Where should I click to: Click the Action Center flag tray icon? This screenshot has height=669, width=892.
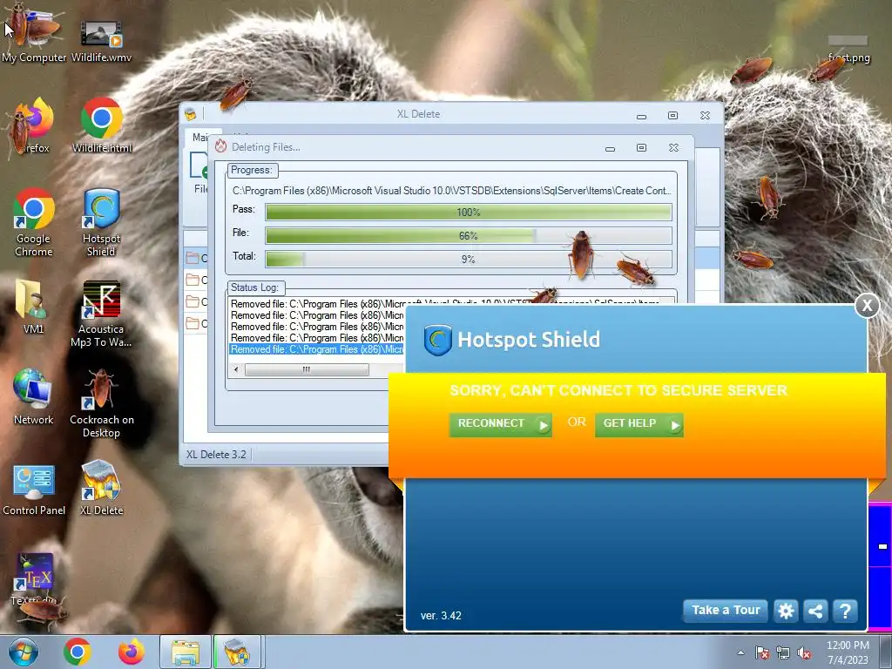click(761, 653)
